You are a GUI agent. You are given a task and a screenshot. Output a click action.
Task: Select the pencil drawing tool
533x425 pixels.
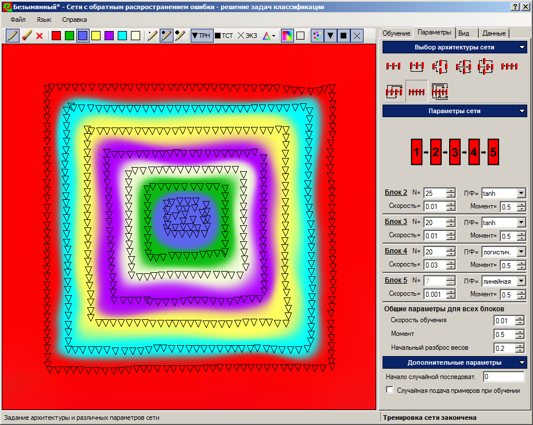(x=13, y=36)
